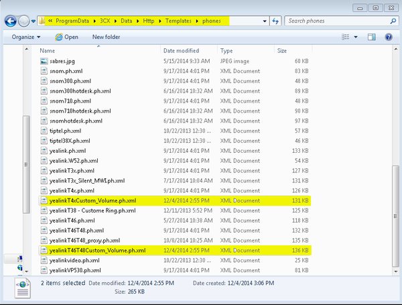402x305 pixels.
Task: Refresh the folder with the refresh icon
Action: pyautogui.click(x=276, y=21)
